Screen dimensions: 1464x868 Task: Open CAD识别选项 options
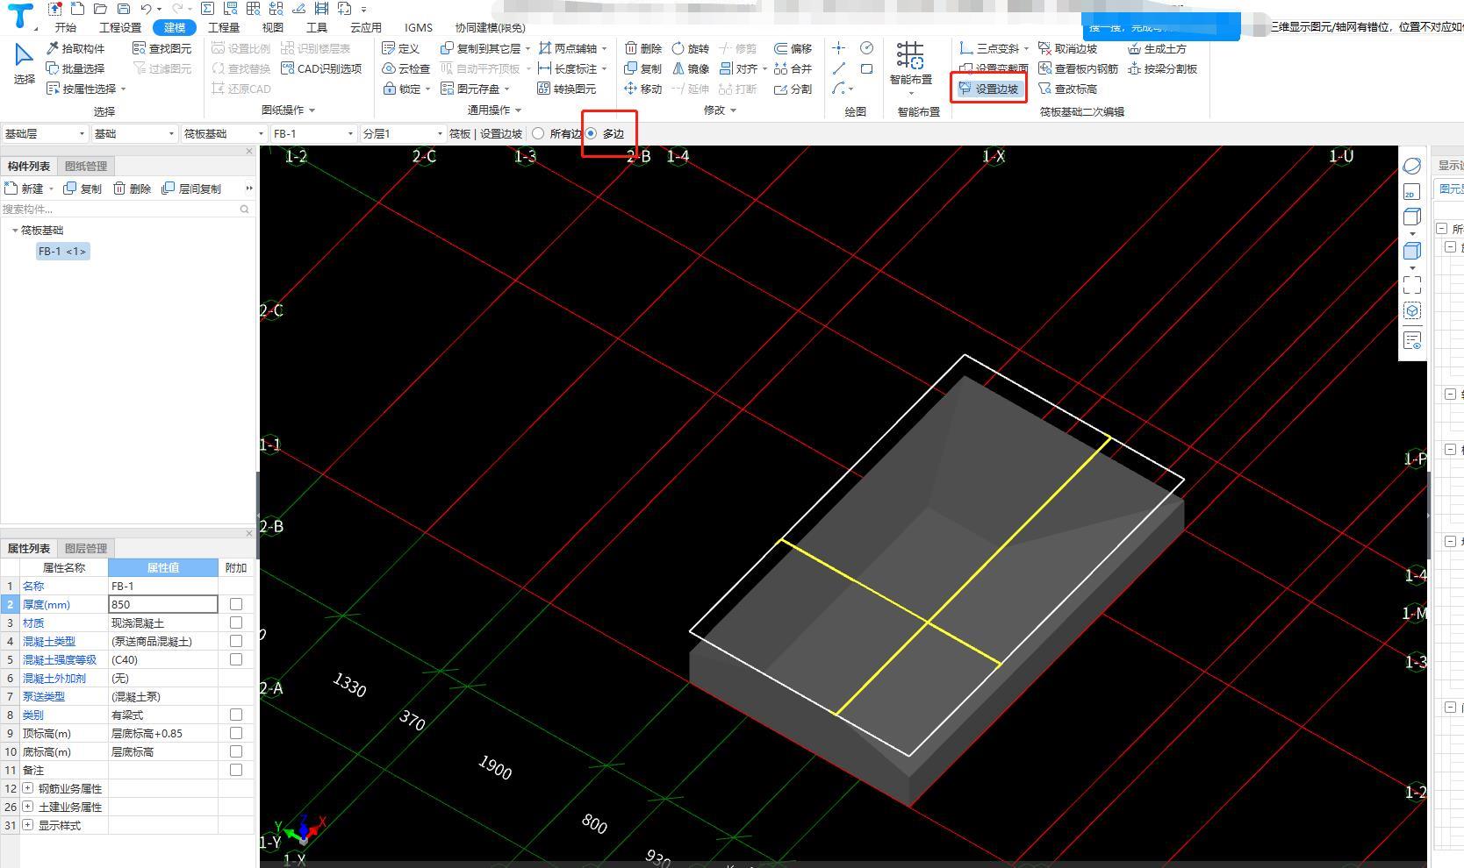[x=321, y=68]
